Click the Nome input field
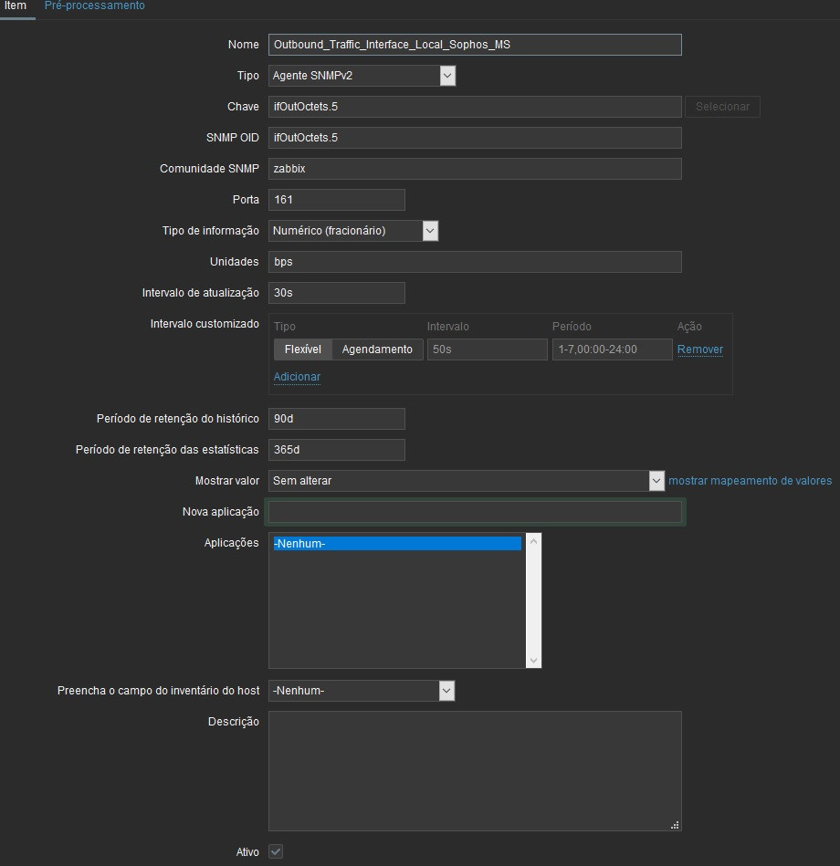Screen dimensions: 840x866 tap(473, 44)
